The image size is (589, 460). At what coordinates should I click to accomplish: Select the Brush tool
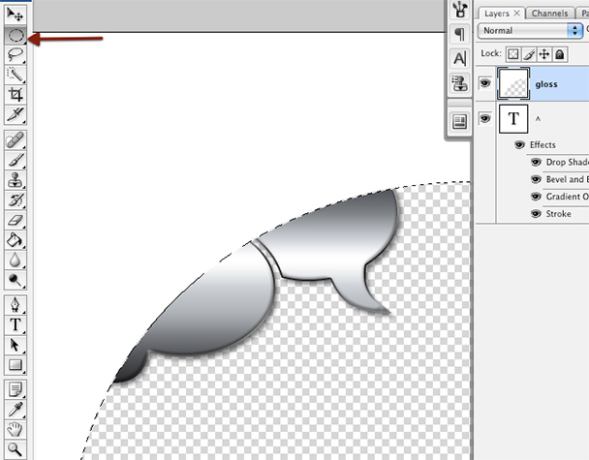(x=15, y=161)
